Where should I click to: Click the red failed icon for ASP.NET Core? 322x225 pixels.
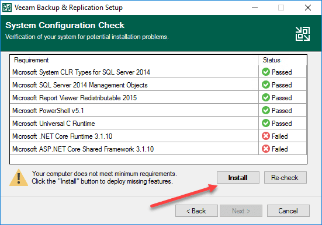coord(266,149)
